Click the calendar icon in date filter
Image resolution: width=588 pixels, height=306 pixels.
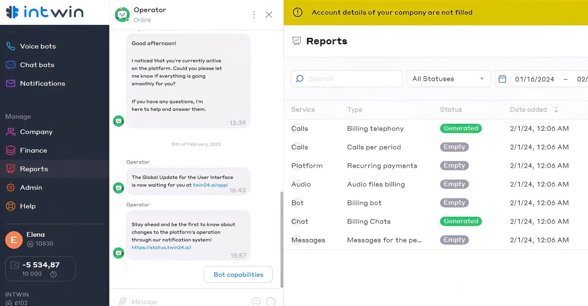[502, 79]
